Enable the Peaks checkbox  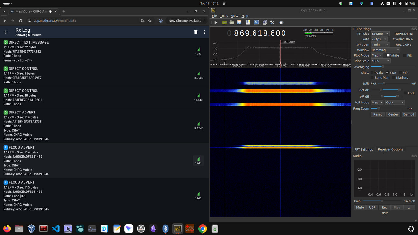(372, 73)
